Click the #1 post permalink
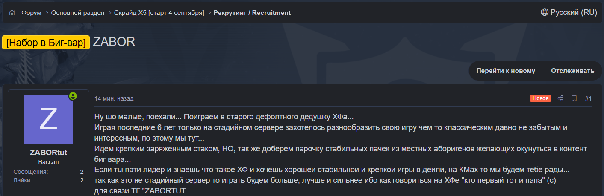604x196 pixels. tap(588, 98)
